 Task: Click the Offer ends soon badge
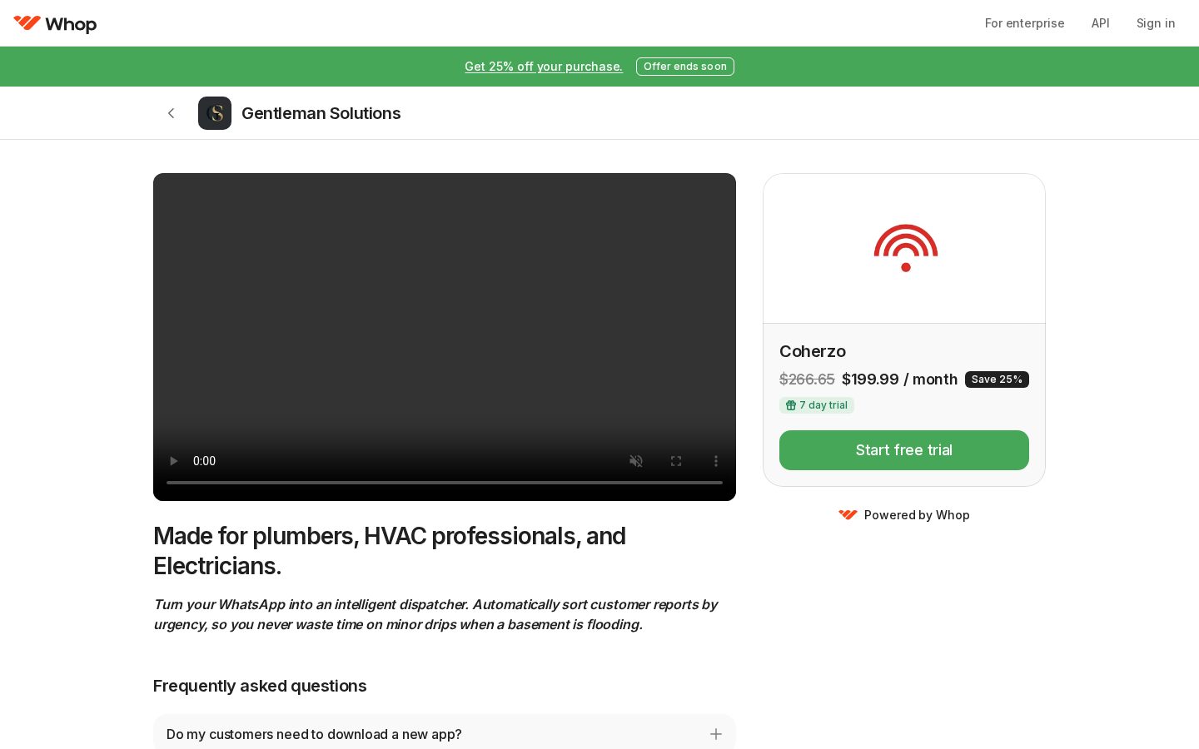point(685,67)
